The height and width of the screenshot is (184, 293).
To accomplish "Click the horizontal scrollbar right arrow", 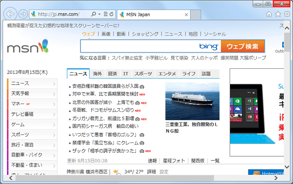I will [276, 178].
